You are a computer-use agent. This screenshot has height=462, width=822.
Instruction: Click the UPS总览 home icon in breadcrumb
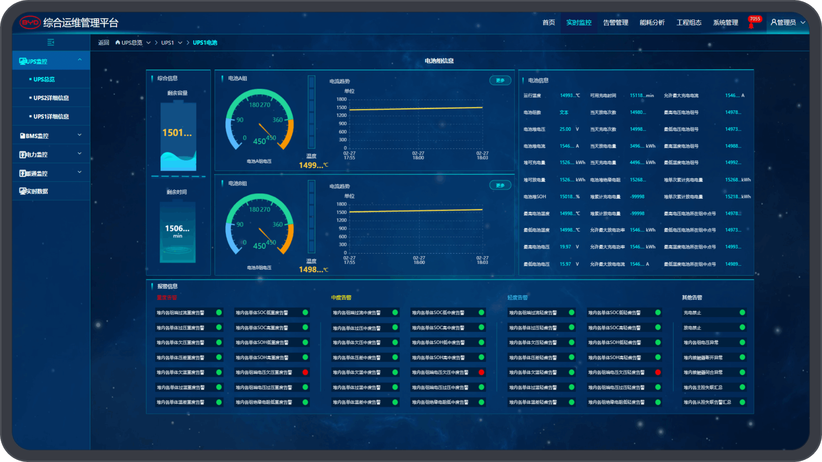[x=117, y=42]
